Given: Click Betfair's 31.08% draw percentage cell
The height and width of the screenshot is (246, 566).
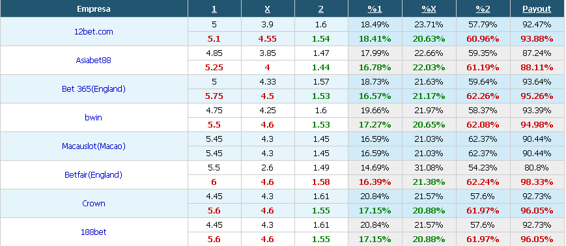Looking at the screenshot, I should (x=429, y=168).
